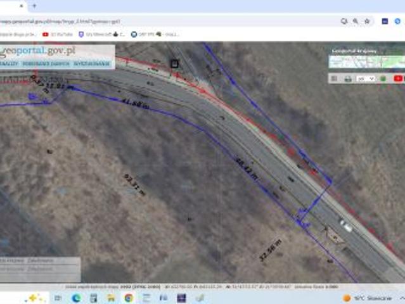The width and height of the screenshot is (405, 304).
Task: Click the print map icon
Action: pos(347,79)
